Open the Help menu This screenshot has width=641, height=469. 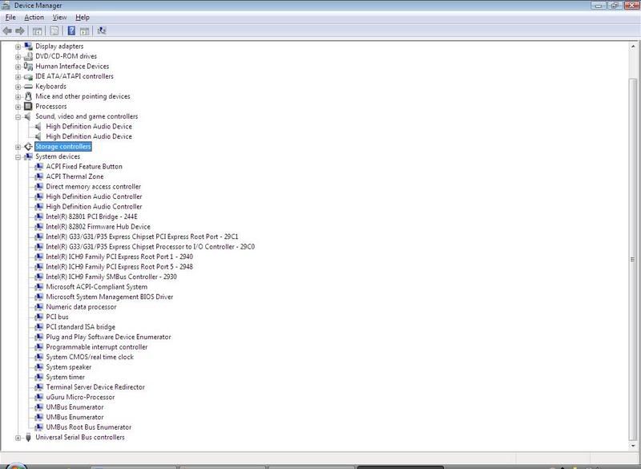[83, 17]
